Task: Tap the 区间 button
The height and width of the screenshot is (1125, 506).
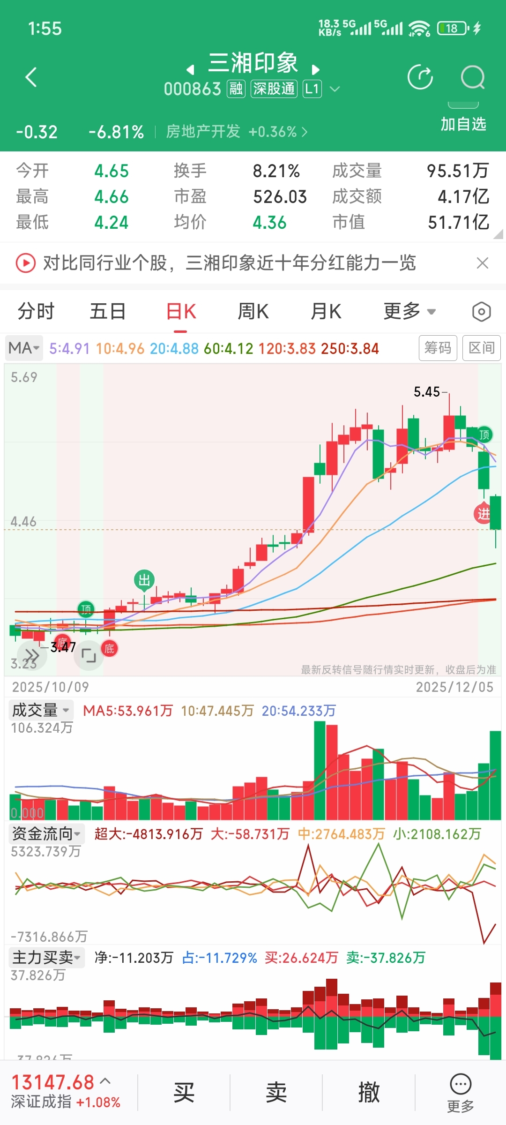Action: point(482,348)
